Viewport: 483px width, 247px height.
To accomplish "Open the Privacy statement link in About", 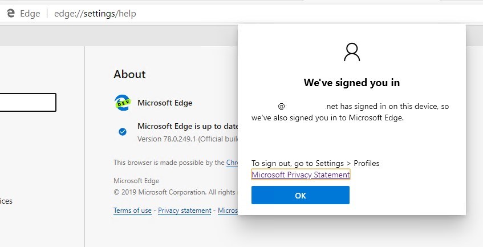I will 185,210.
